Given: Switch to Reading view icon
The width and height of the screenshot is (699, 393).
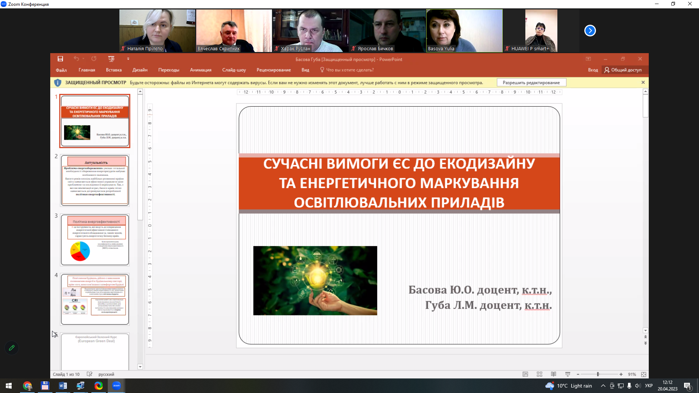Looking at the screenshot, I should coord(553,374).
